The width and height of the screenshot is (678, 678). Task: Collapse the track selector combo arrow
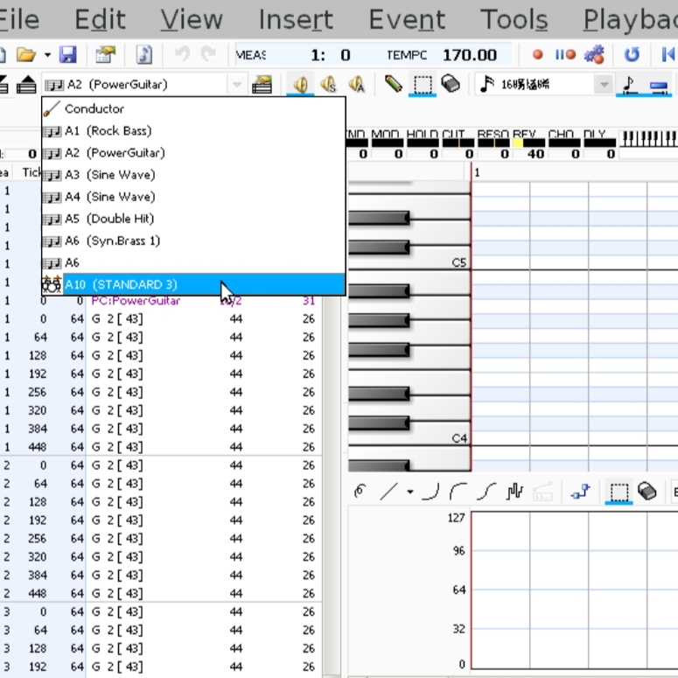tap(236, 84)
